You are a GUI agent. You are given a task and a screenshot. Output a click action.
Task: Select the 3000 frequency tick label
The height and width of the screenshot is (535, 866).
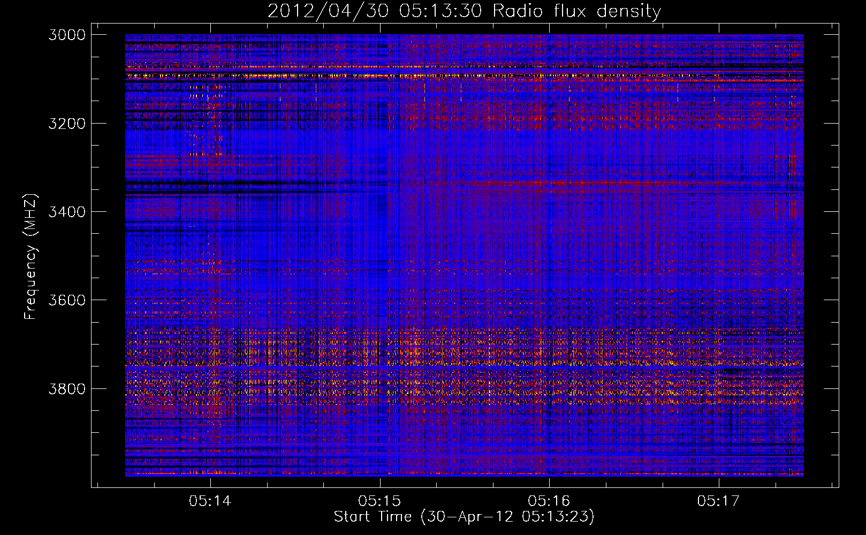[67, 35]
